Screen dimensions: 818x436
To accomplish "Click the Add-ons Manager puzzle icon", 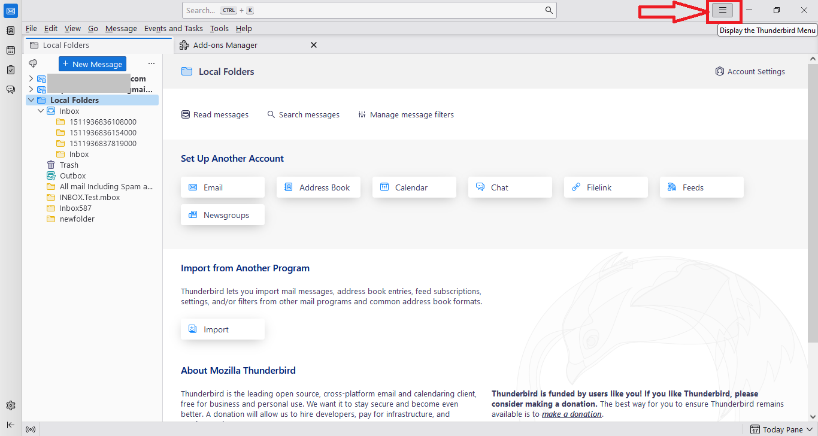I will [x=184, y=45].
